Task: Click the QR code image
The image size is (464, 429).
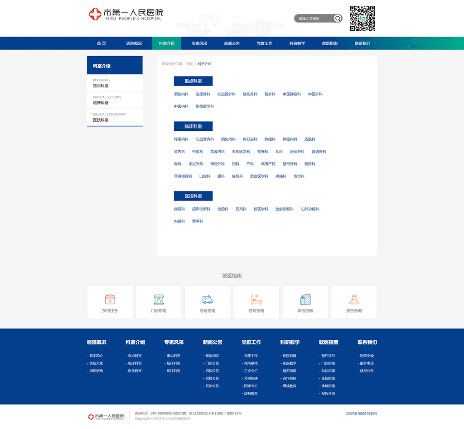Action: [362, 18]
